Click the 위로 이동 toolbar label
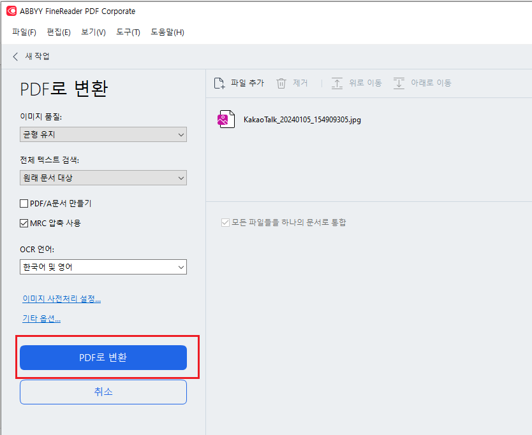The image size is (532, 435). (x=366, y=83)
